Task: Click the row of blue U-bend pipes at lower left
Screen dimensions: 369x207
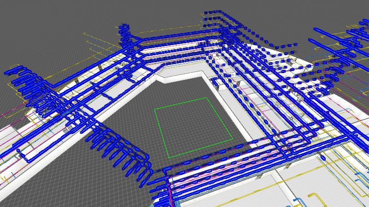Action: pos(121,148)
